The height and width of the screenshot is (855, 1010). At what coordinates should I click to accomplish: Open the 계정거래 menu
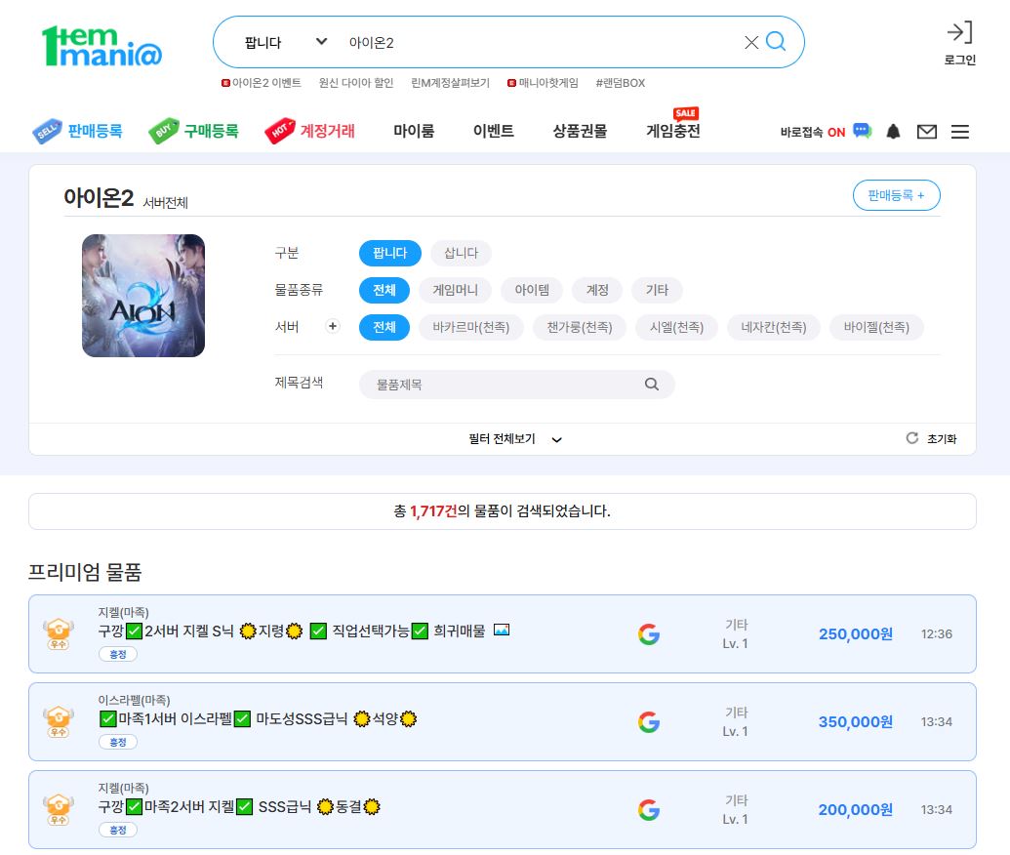tap(327, 131)
